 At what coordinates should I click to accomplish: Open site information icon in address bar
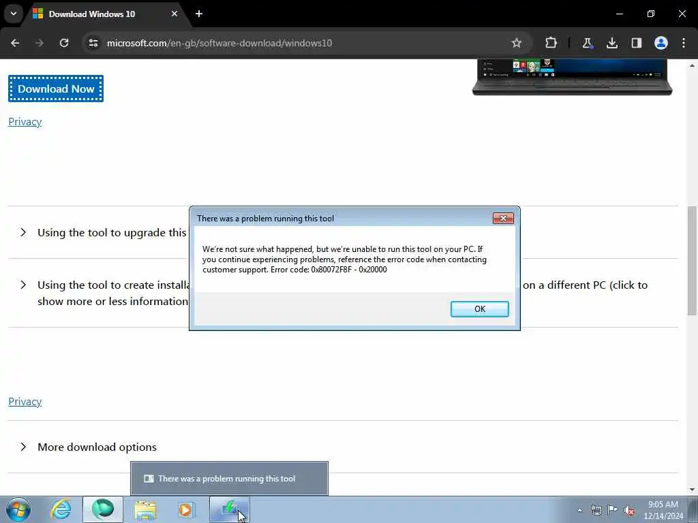click(x=93, y=43)
